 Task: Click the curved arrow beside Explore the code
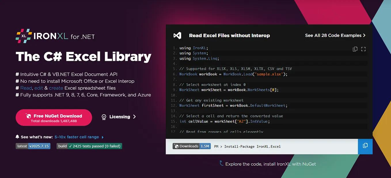(221, 163)
